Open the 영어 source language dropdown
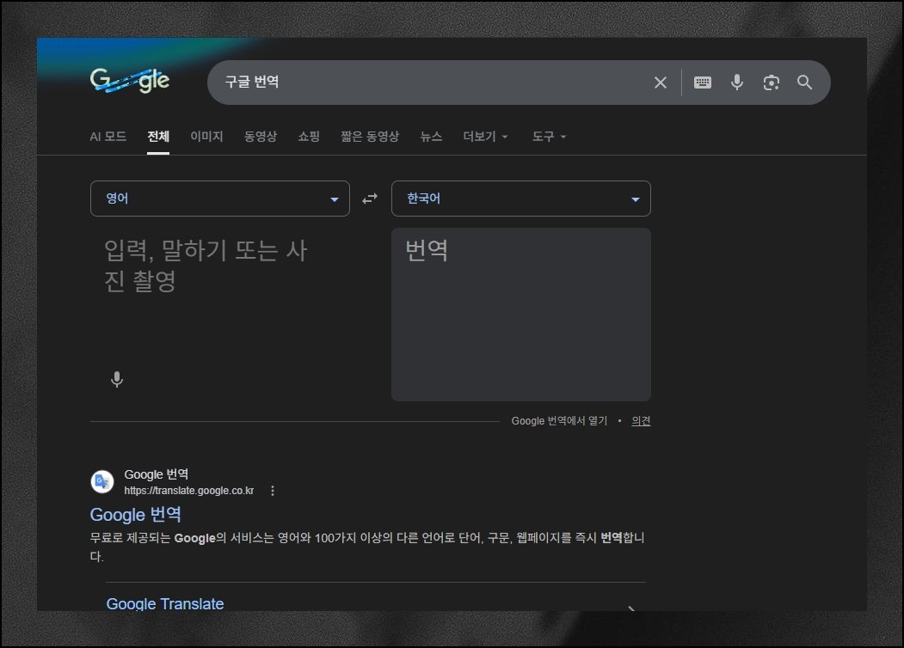The height and width of the screenshot is (648, 904). click(220, 199)
